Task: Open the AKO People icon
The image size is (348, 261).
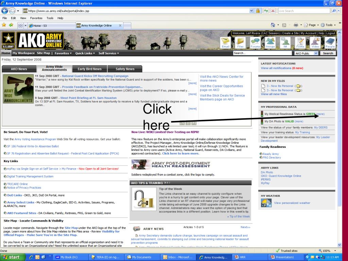Action: 330,42
